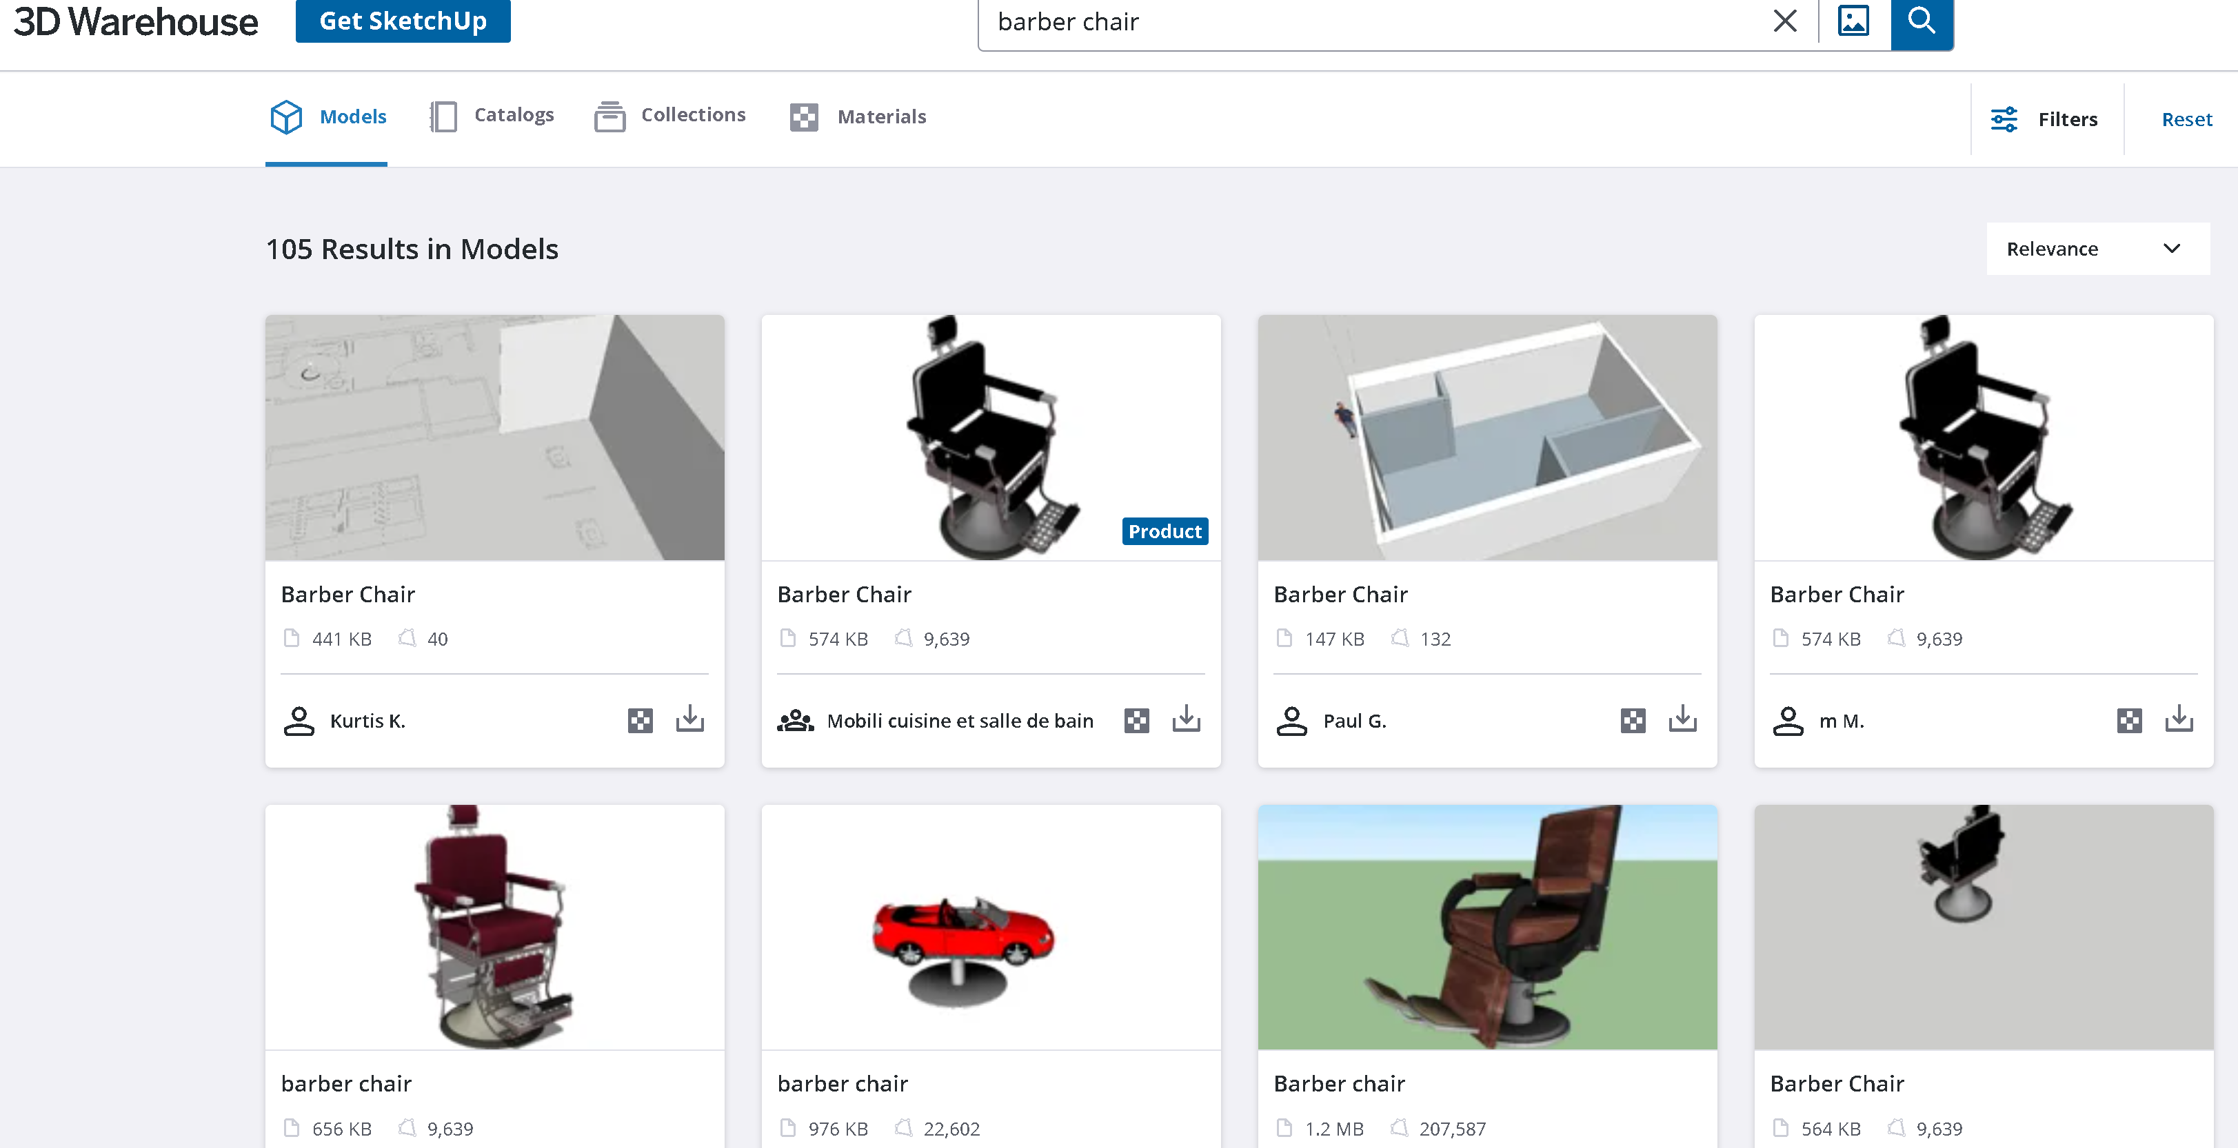Open small black chair on gray thumbnail
Screen dimensions: 2238x1148
[x=1984, y=927]
